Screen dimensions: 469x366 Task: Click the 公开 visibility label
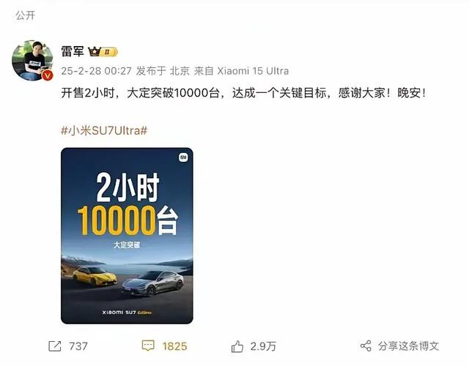(26, 15)
